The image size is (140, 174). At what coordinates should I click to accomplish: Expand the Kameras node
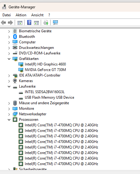coord(9,81)
